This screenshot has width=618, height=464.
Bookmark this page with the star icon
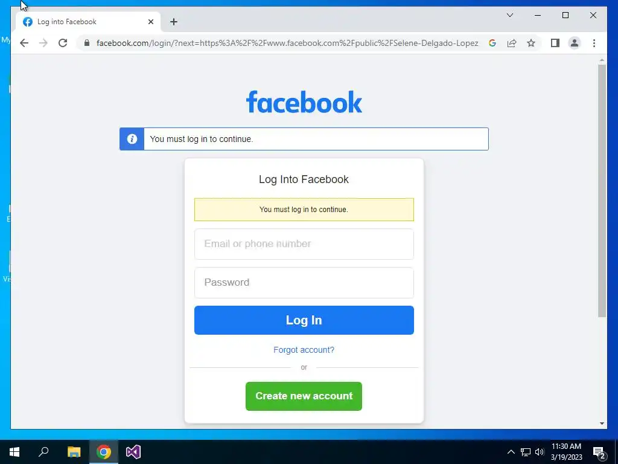click(531, 43)
